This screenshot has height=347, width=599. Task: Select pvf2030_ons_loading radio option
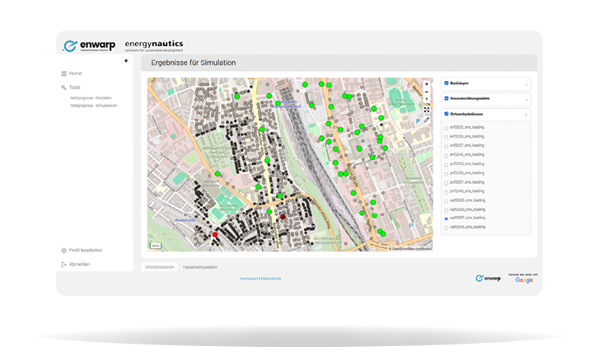coord(447,174)
